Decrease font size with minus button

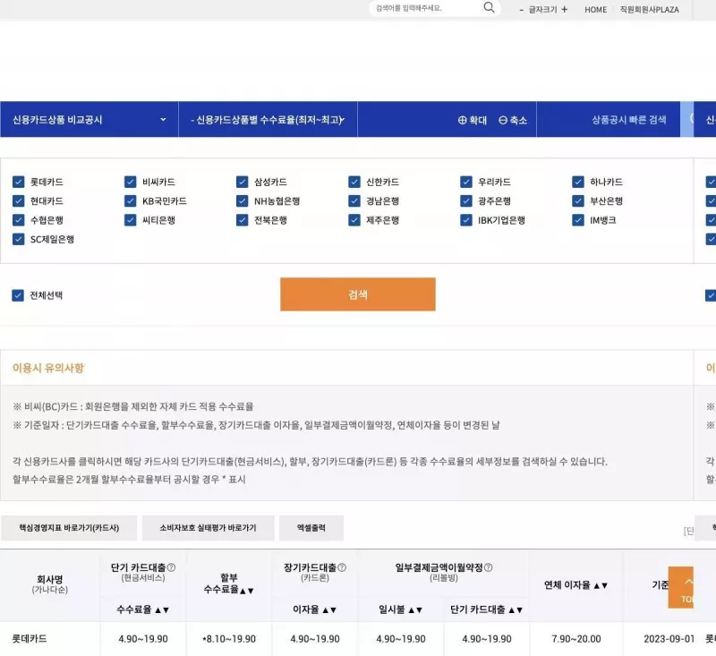522,10
